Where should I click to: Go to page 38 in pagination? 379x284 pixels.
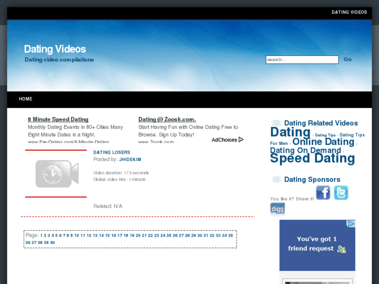(x=40, y=243)
